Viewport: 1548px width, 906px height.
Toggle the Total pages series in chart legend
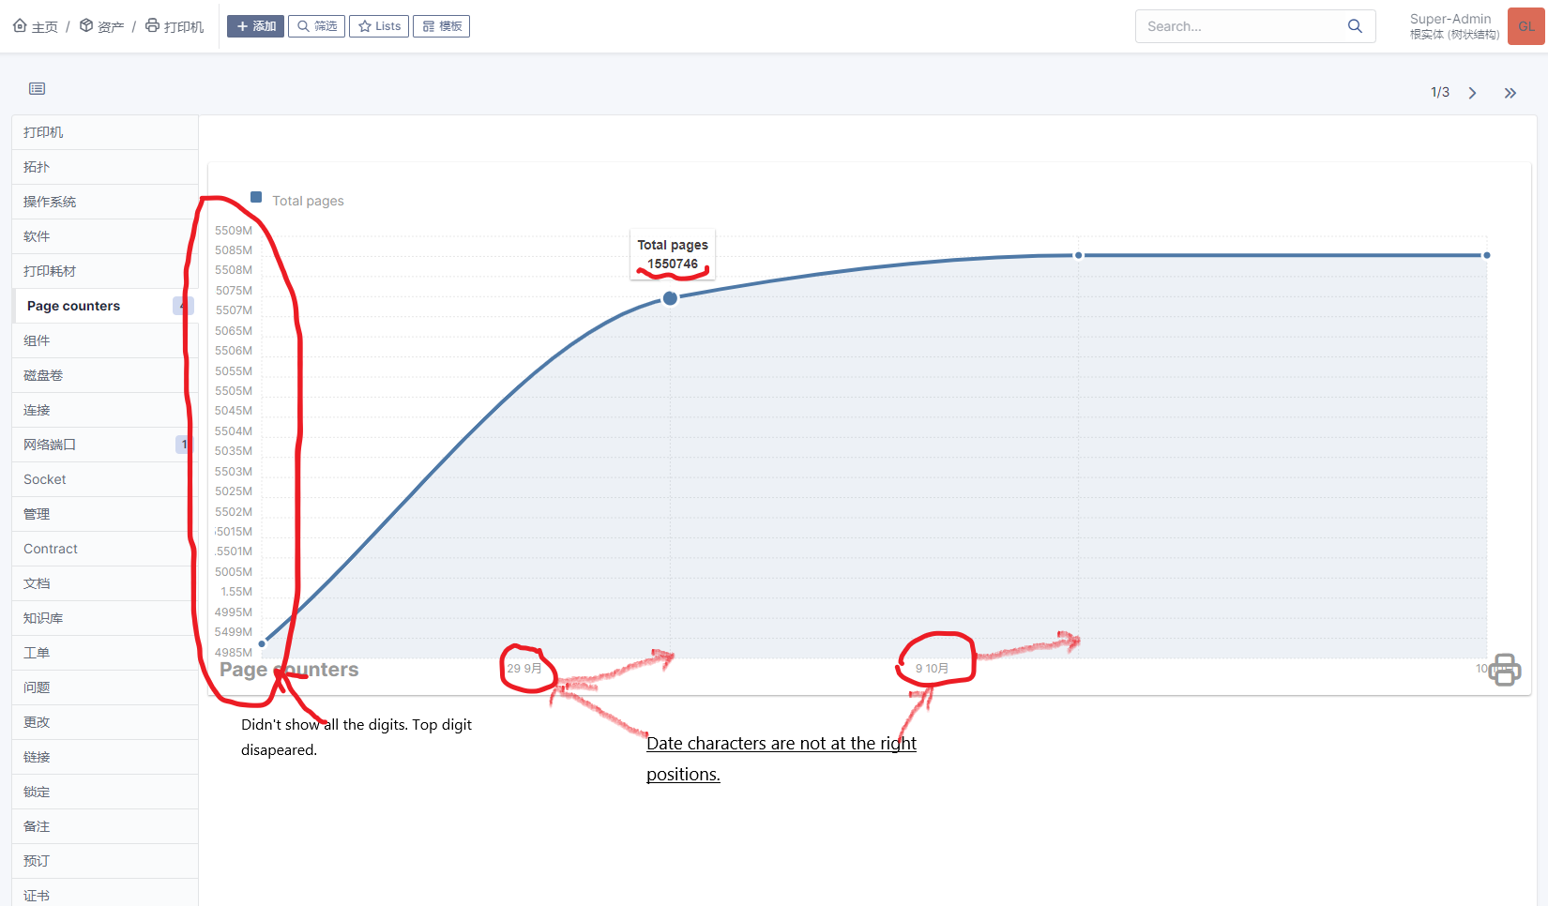[x=297, y=200]
